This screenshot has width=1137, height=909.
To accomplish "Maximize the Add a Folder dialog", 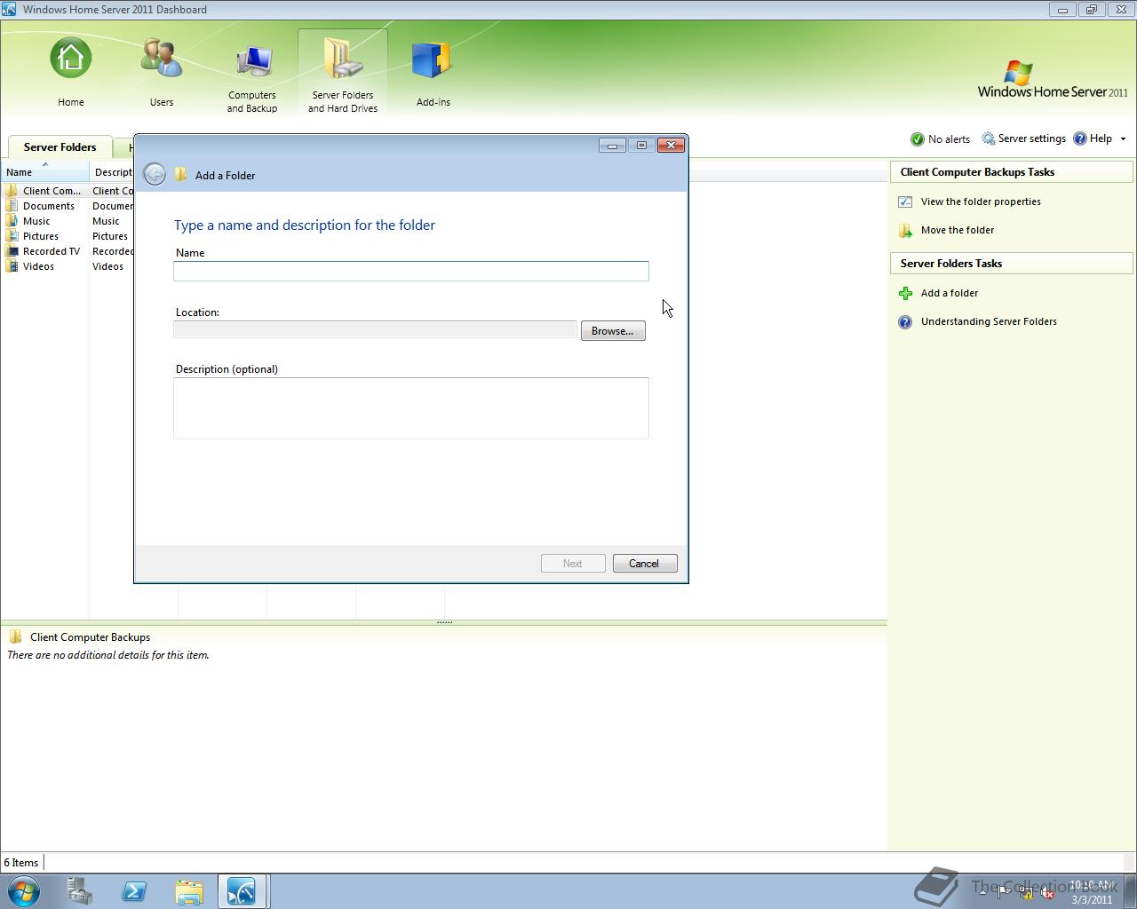I will click(x=641, y=145).
